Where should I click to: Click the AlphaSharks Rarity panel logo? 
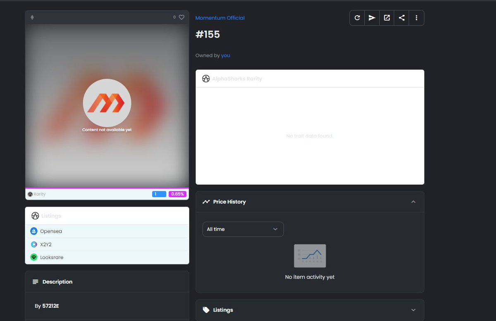[x=206, y=78]
